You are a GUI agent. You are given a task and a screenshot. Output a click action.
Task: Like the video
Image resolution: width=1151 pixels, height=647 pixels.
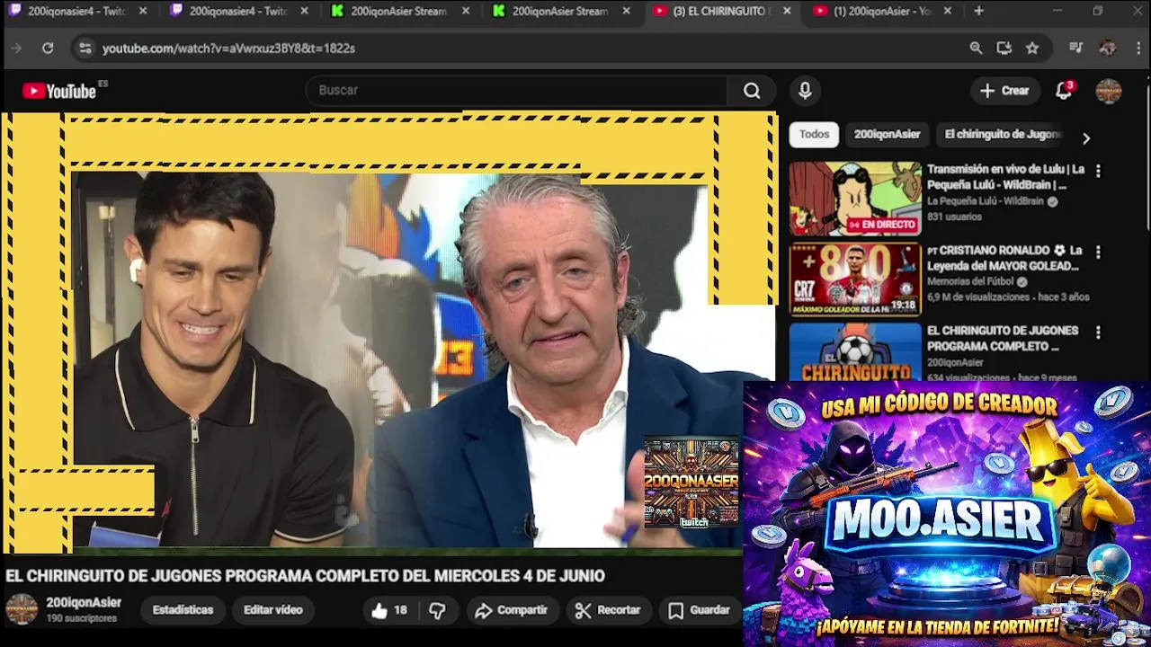coord(388,610)
